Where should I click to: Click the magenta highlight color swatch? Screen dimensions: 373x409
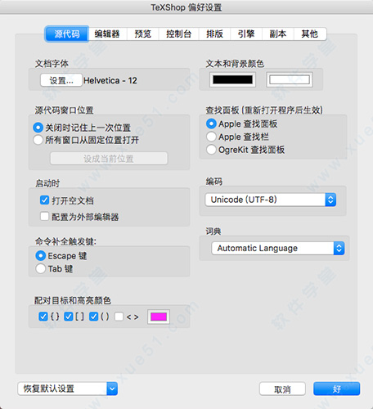(x=159, y=317)
